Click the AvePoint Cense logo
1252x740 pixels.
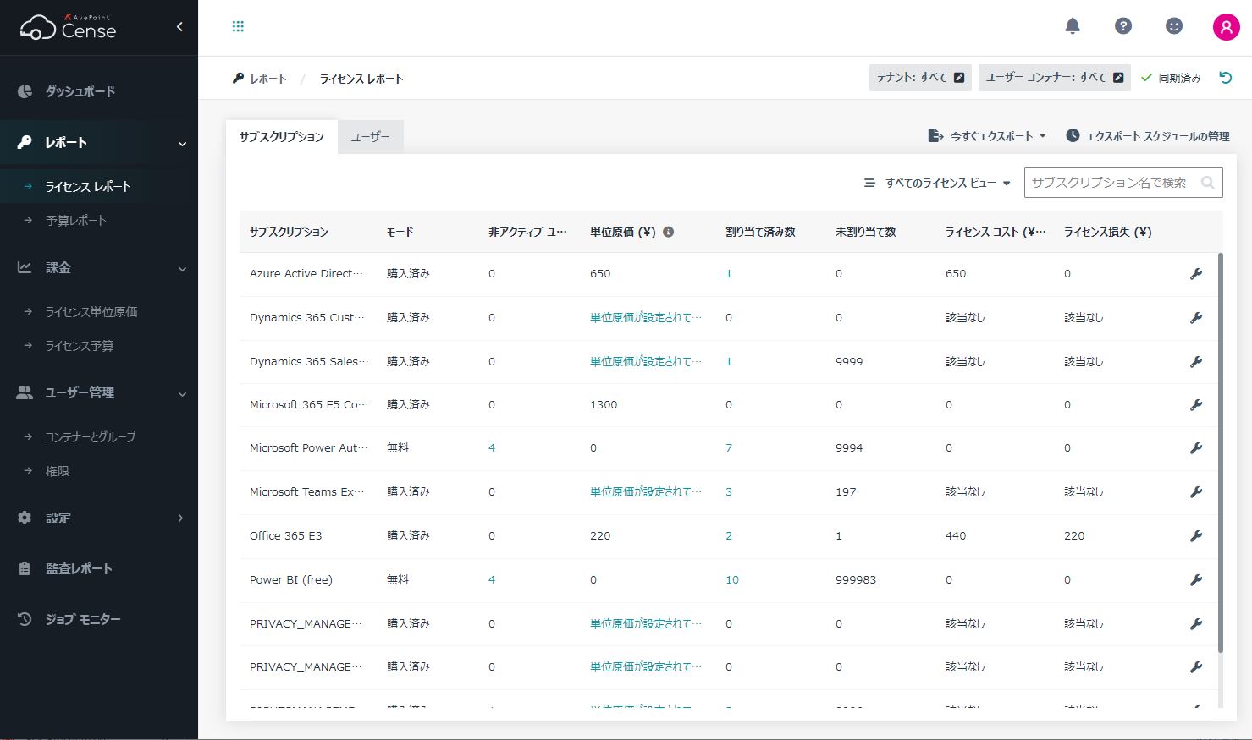69,27
